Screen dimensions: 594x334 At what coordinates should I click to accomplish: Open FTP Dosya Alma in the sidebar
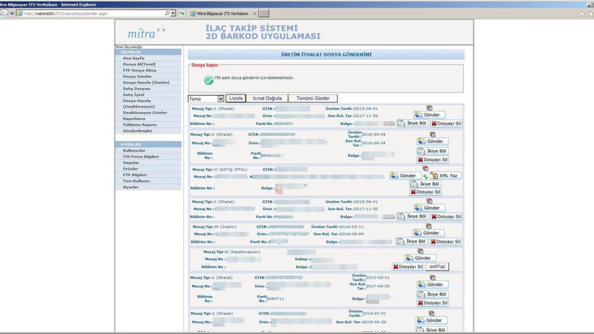(140, 71)
